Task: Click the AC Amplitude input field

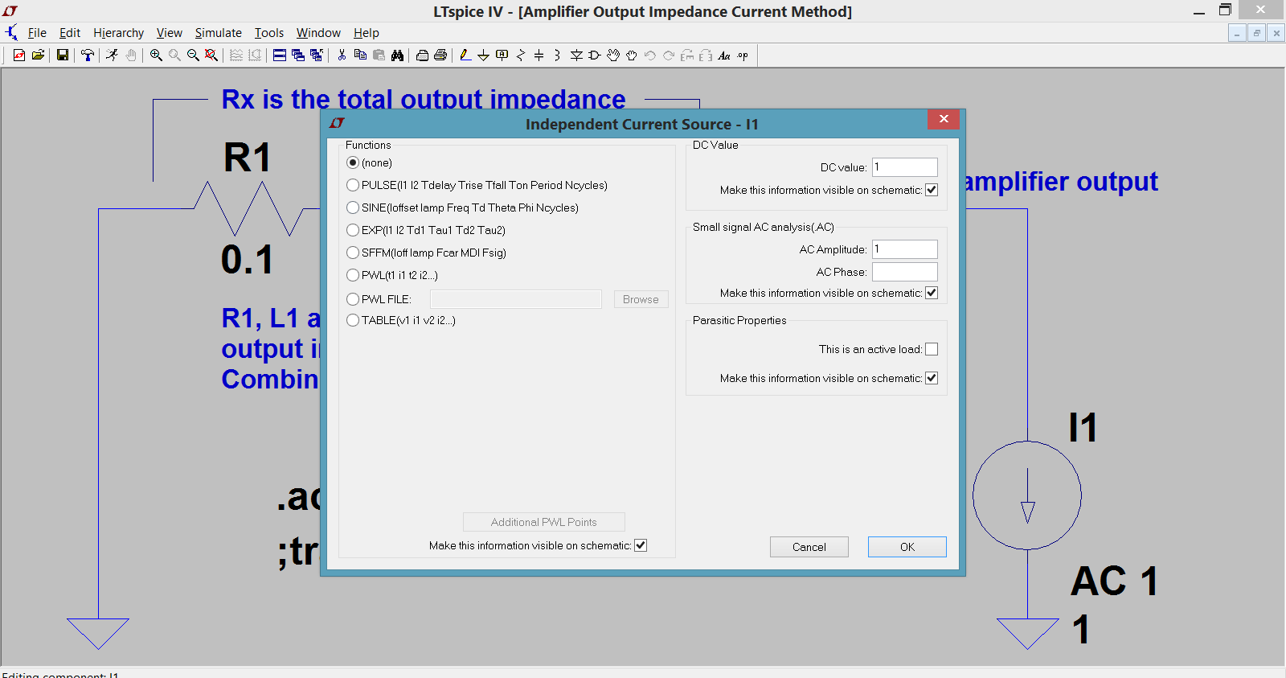Action: [905, 249]
